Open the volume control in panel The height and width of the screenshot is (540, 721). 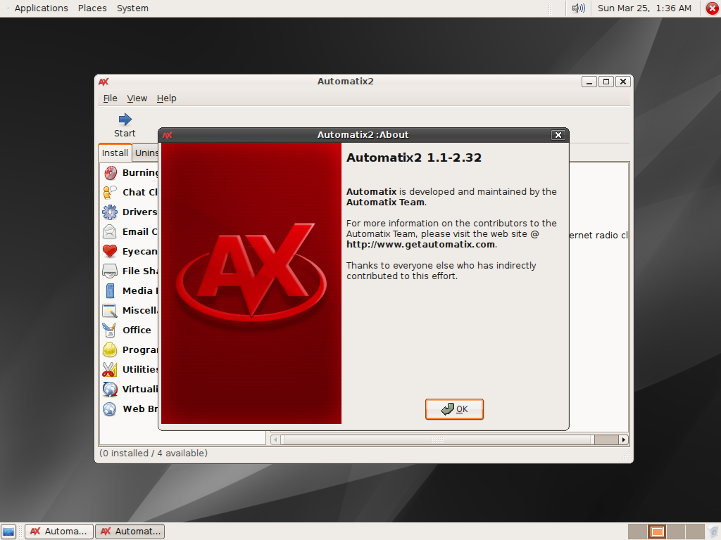coord(578,8)
